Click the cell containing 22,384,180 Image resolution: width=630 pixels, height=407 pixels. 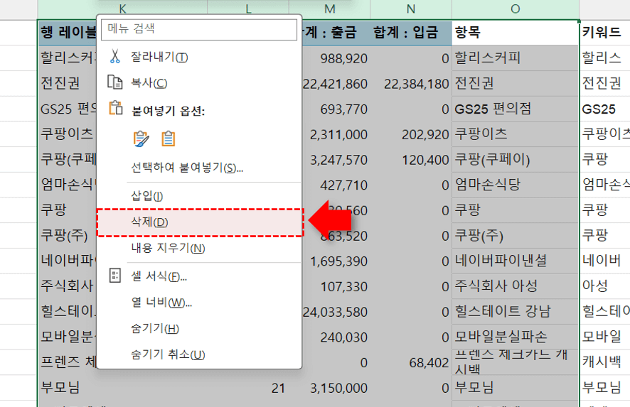click(411, 84)
